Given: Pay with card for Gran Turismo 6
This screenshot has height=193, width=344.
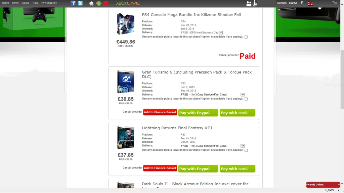Looking at the screenshot, I should (238, 113).
